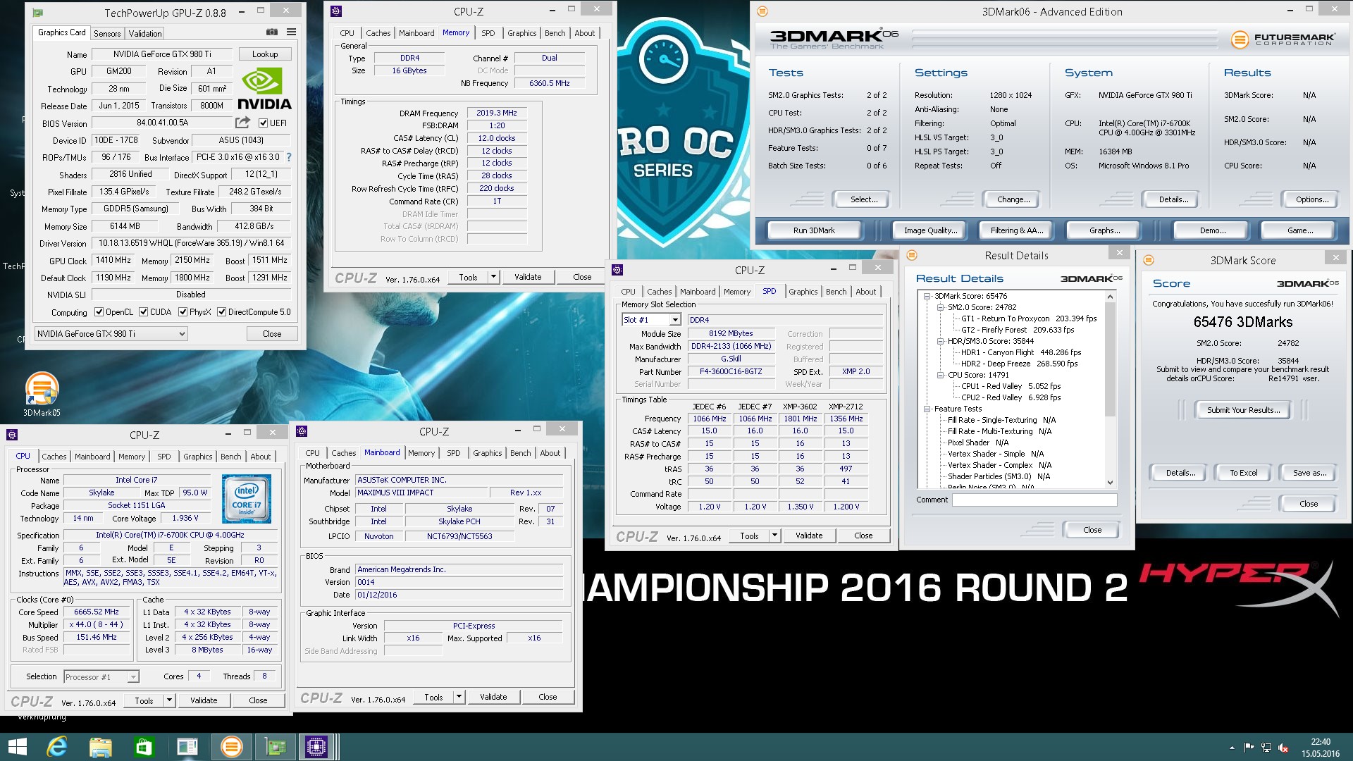
Task: Click the Image Quality... button
Action: click(930, 230)
